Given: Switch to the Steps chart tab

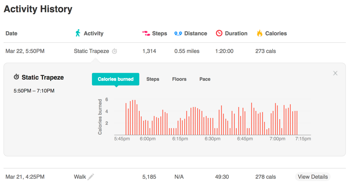Looking at the screenshot, I should click(153, 79).
